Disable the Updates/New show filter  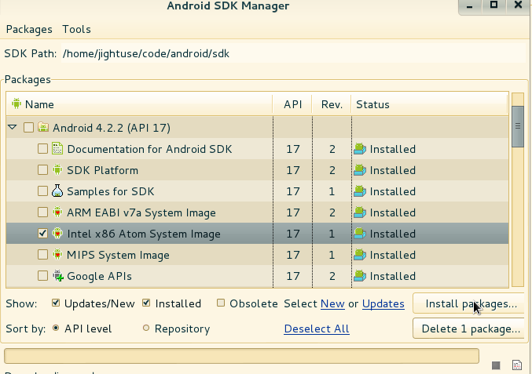pyautogui.click(x=56, y=303)
